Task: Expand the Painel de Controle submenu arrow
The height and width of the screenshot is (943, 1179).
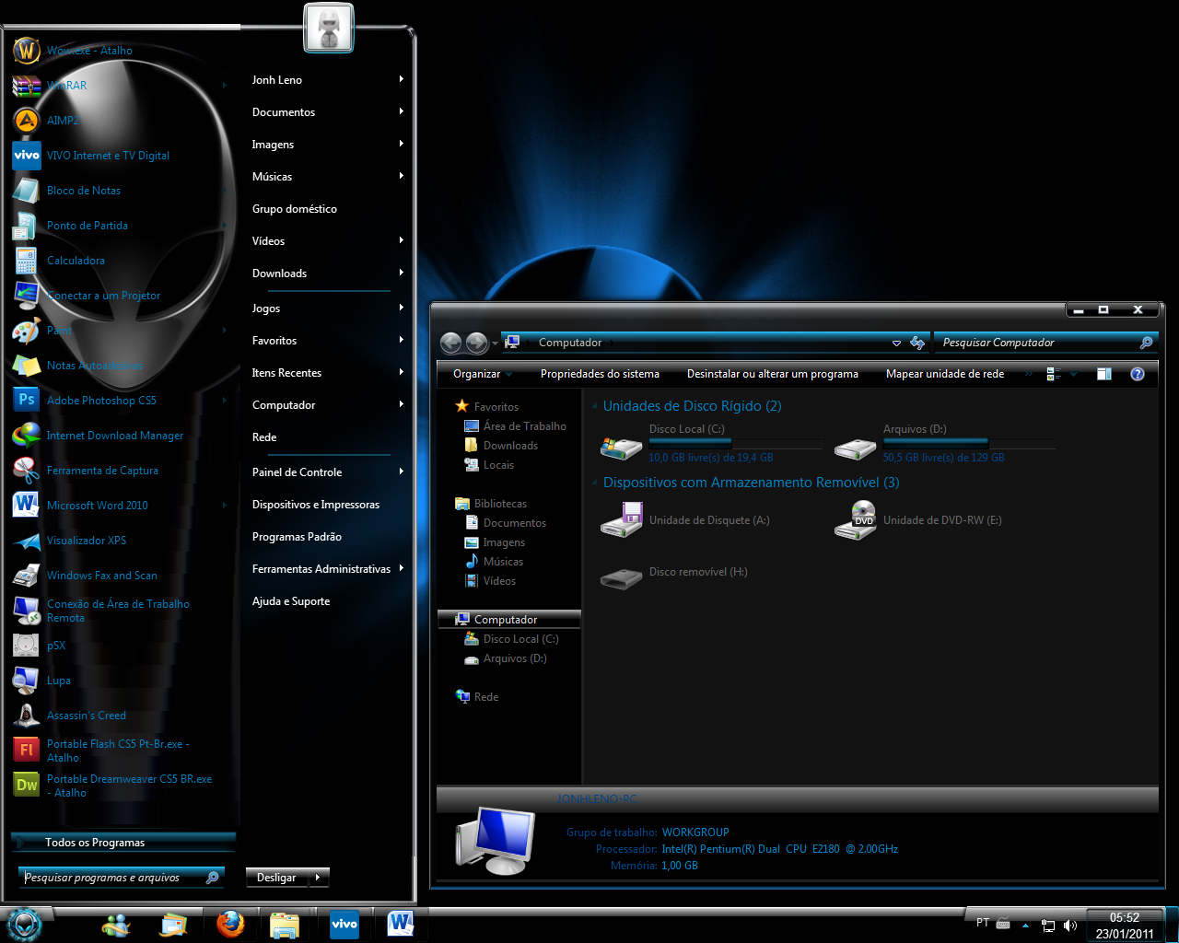Action: point(402,471)
